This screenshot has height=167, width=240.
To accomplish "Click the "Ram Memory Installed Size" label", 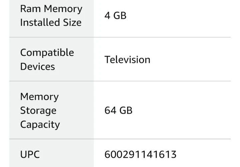I will (x=51, y=16).
